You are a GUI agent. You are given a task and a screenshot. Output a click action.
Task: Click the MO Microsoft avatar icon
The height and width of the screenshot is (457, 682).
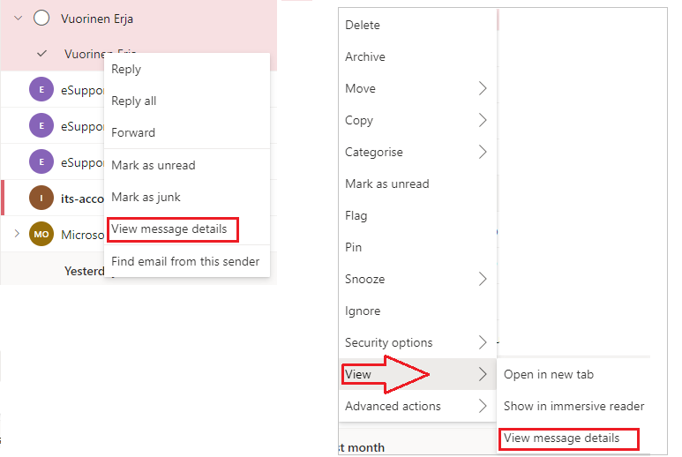tap(41, 234)
